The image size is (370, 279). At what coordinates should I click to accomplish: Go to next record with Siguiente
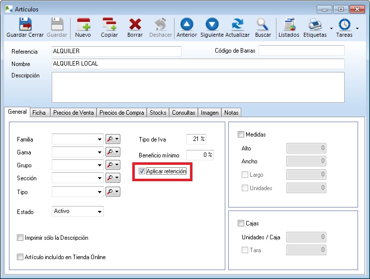point(212,25)
